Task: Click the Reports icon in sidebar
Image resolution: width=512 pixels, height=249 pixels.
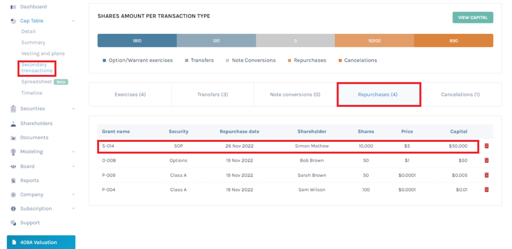Action: pyautogui.click(x=13, y=181)
